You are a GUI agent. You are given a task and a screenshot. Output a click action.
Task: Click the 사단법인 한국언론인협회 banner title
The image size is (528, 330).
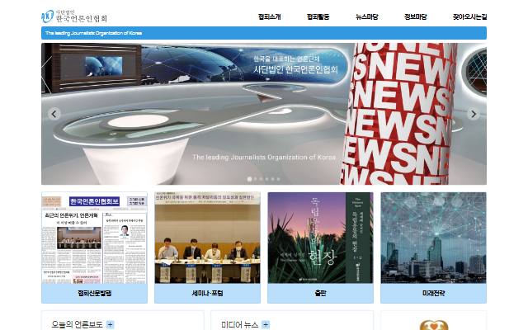[x=295, y=69]
